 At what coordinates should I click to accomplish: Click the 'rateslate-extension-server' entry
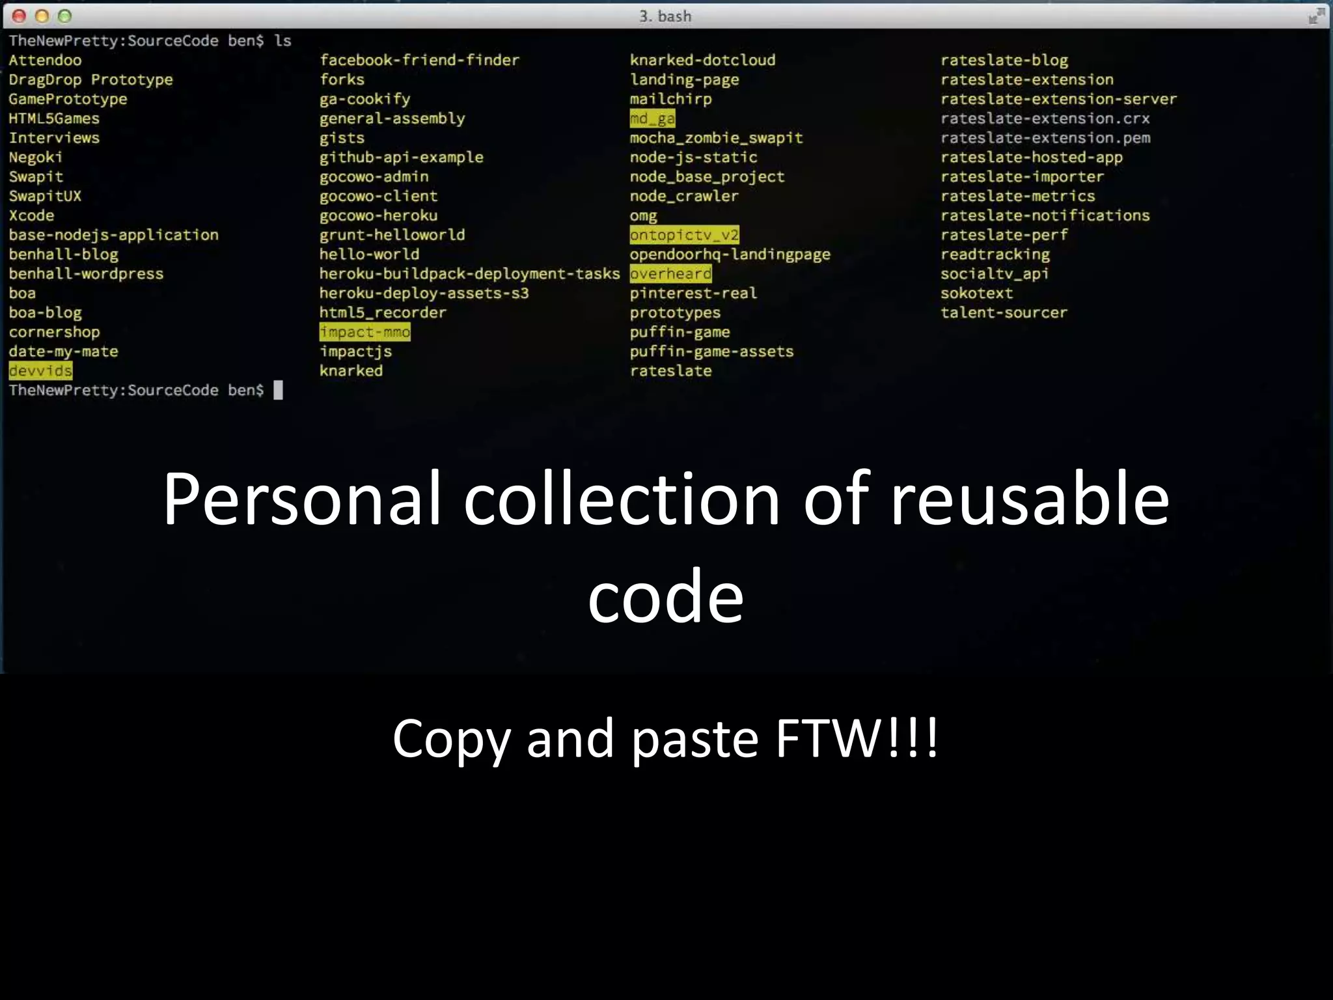tap(1059, 99)
